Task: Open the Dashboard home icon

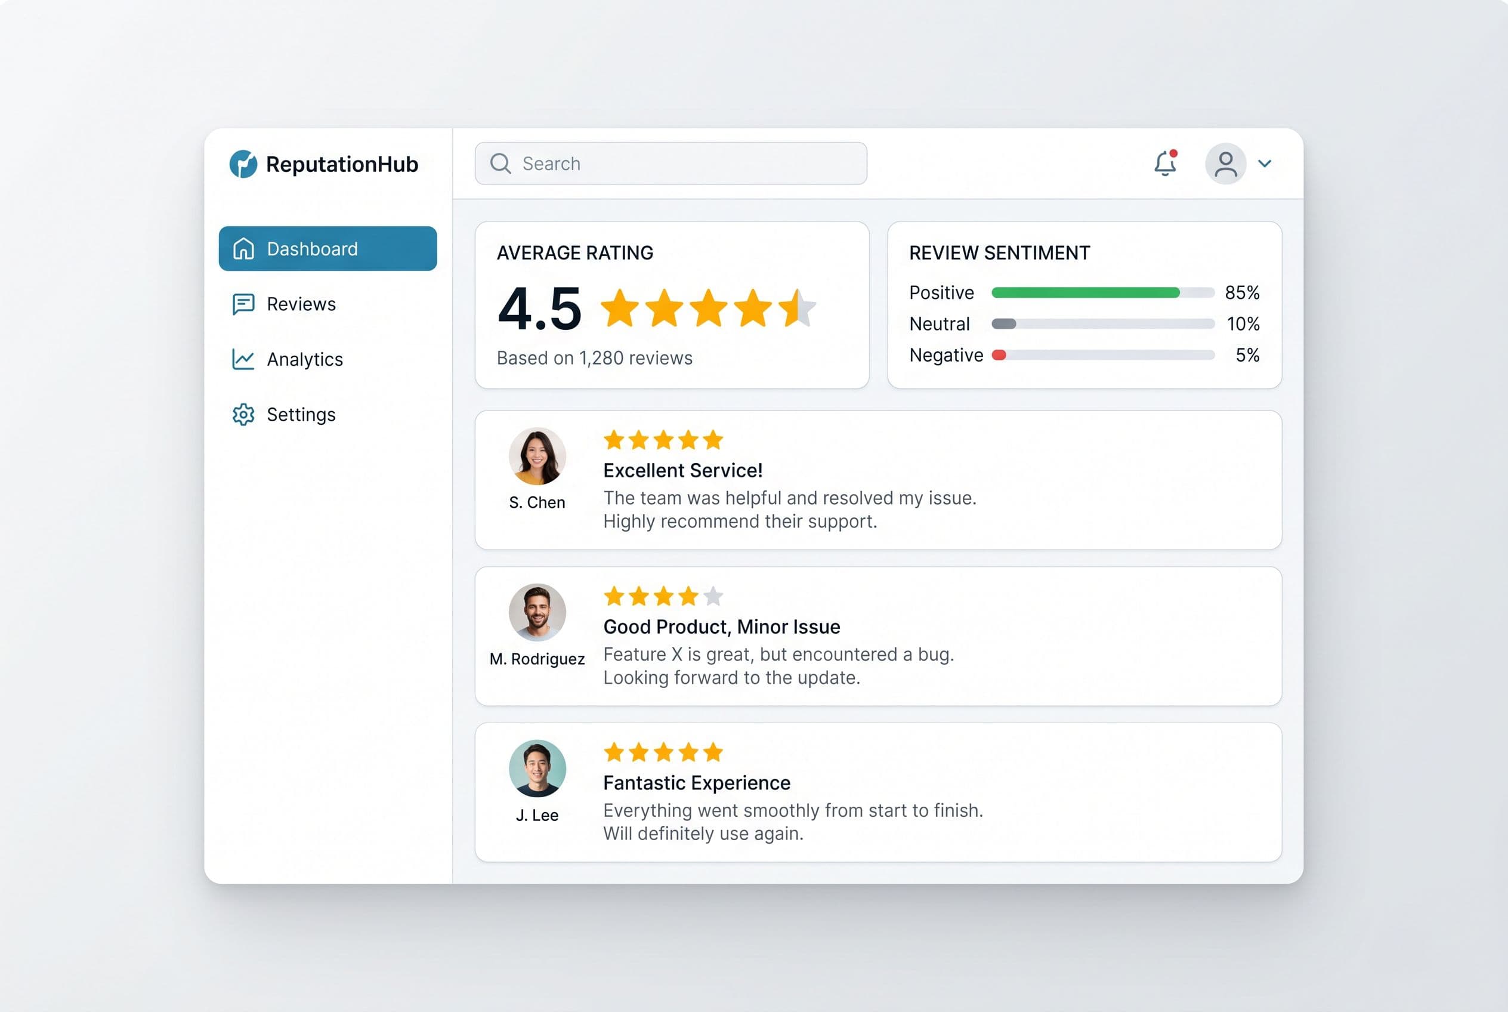Action: tap(243, 248)
